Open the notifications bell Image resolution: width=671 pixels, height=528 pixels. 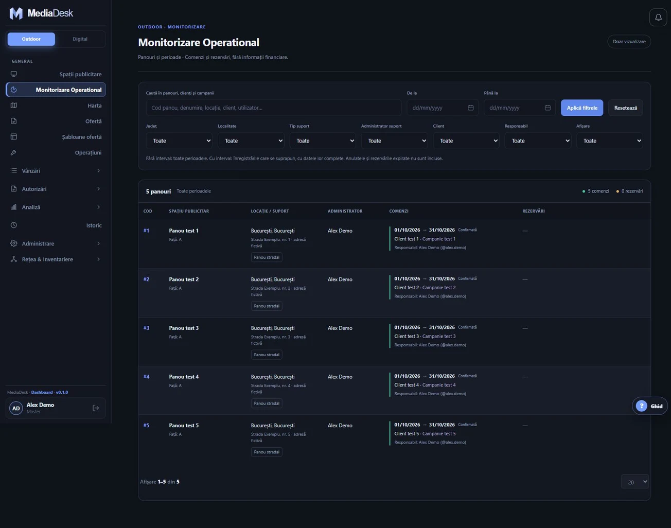click(658, 17)
